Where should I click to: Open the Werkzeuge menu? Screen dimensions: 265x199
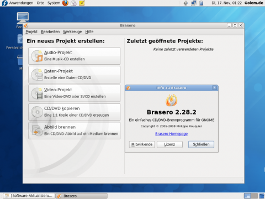(72, 32)
